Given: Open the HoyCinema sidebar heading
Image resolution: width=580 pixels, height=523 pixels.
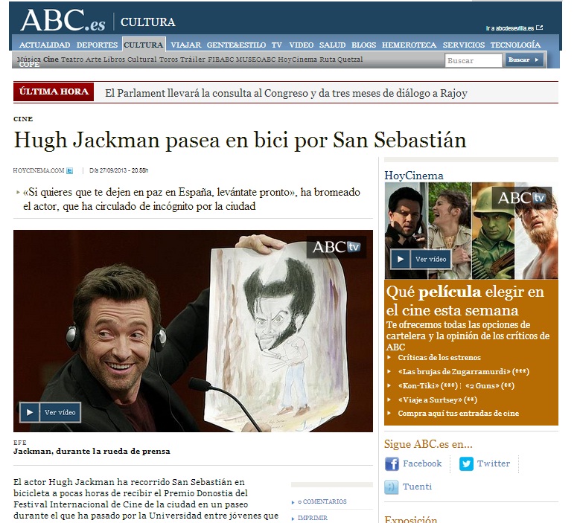Looking at the screenshot, I should 413,175.
